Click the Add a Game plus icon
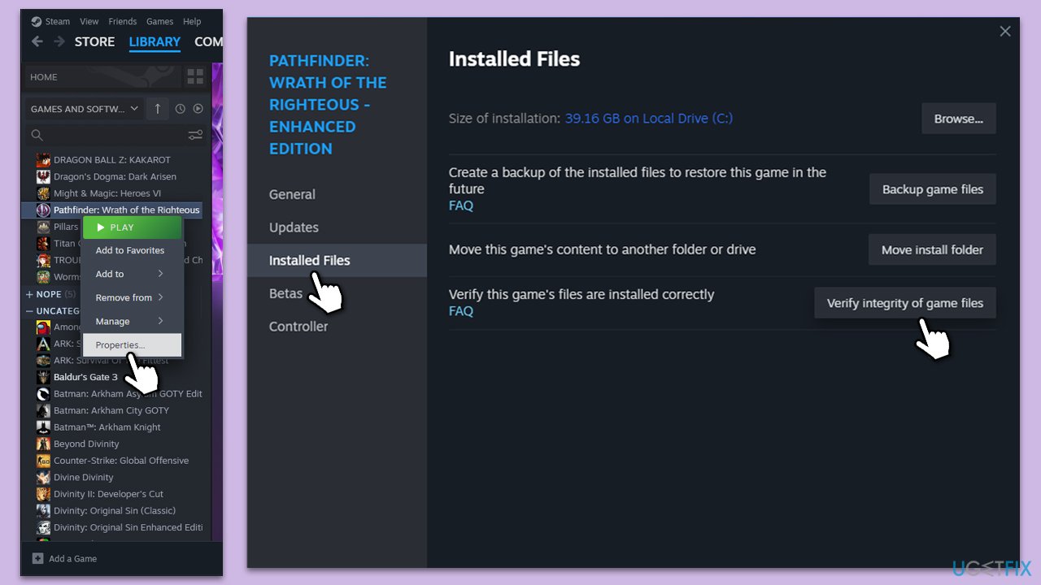Screen dimensions: 1041x585 (x=37, y=558)
